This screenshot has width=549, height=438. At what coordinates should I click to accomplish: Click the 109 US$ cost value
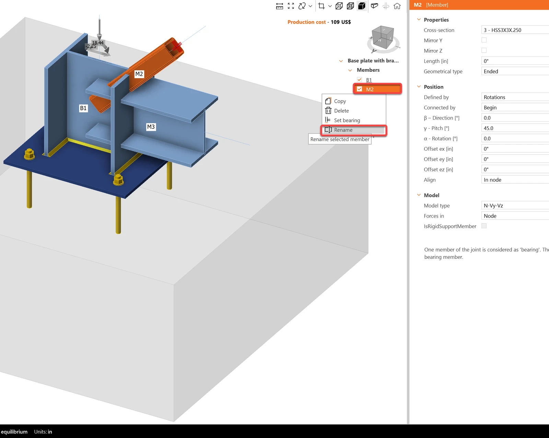tap(341, 22)
